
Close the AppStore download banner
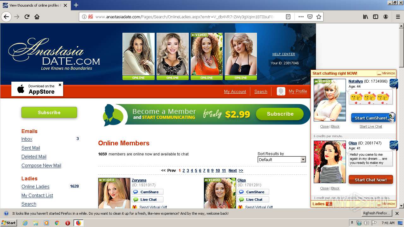[x=60, y=85]
